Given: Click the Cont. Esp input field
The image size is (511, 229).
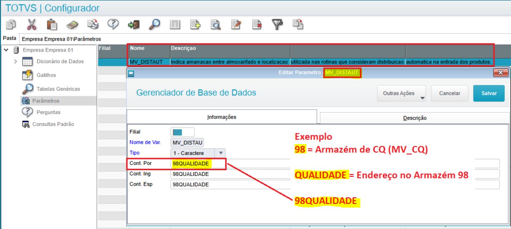Looking at the screenshot, I should click(335, 184).
